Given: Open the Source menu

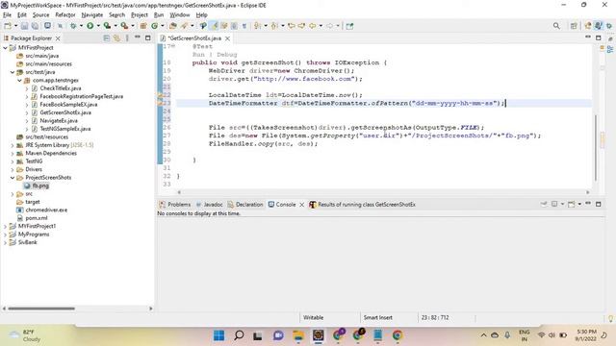Looking at the screenshot, I should coord(40,15).
